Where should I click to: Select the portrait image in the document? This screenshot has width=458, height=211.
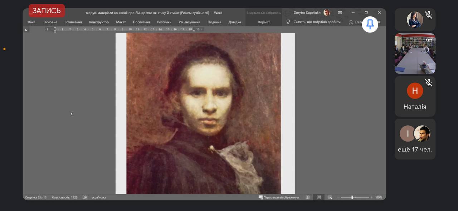tap(203, 114)
